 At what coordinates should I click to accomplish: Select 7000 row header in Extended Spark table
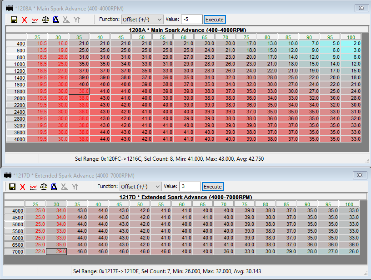point(14,251)
